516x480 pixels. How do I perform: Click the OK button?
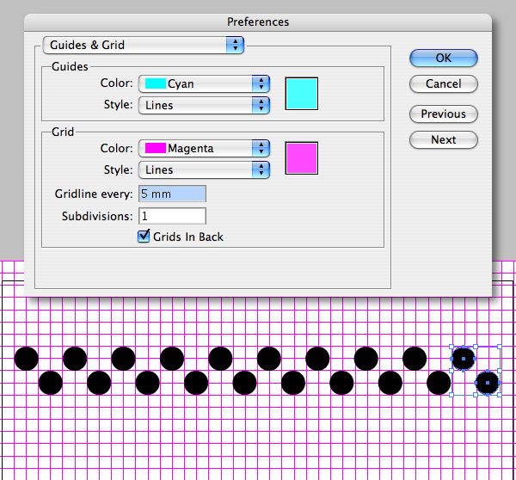click(x=443, y=58)
